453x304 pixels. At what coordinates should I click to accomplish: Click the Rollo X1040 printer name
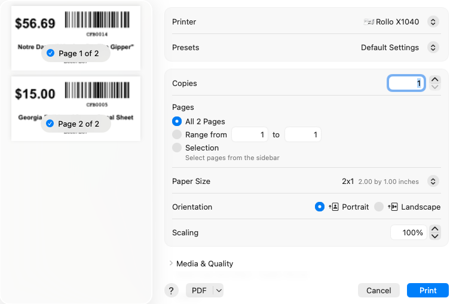pos(397,22)
